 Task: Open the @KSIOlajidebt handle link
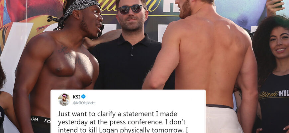pyautogui.click(x=84, y=103)
